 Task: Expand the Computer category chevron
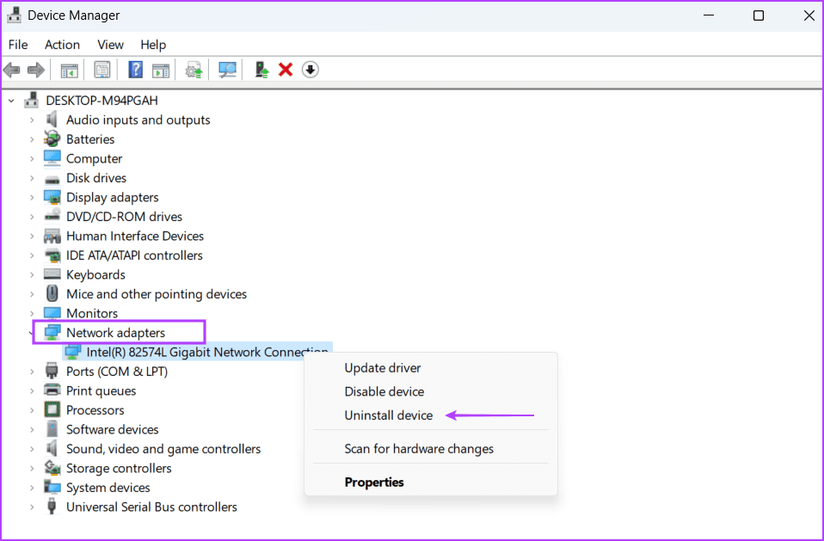32,158
